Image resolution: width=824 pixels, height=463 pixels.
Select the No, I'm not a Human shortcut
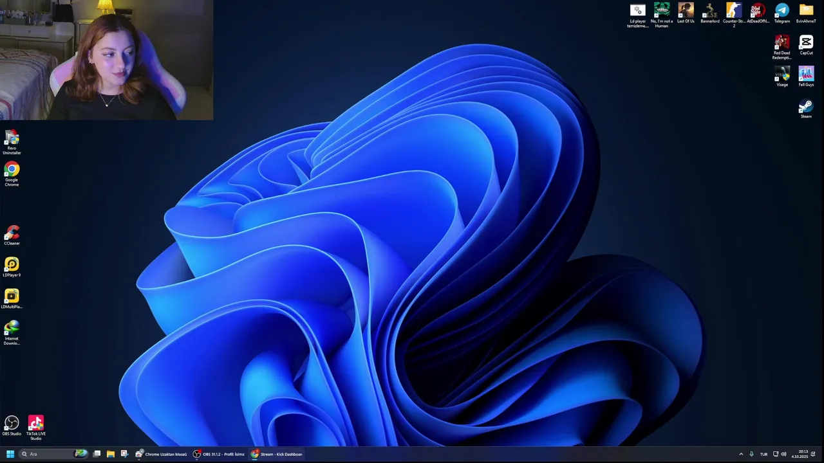tap(662, 15)
